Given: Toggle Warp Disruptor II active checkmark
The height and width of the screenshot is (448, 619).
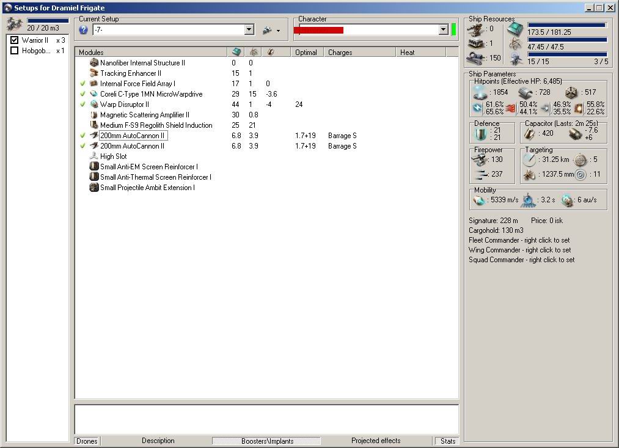Looking at the screenshot, I should click(x=82, y=104).
